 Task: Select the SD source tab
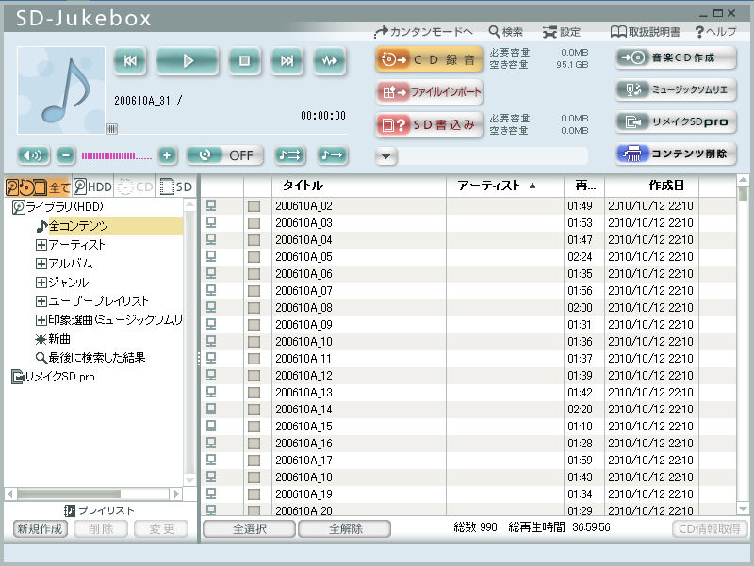point(176,186)
